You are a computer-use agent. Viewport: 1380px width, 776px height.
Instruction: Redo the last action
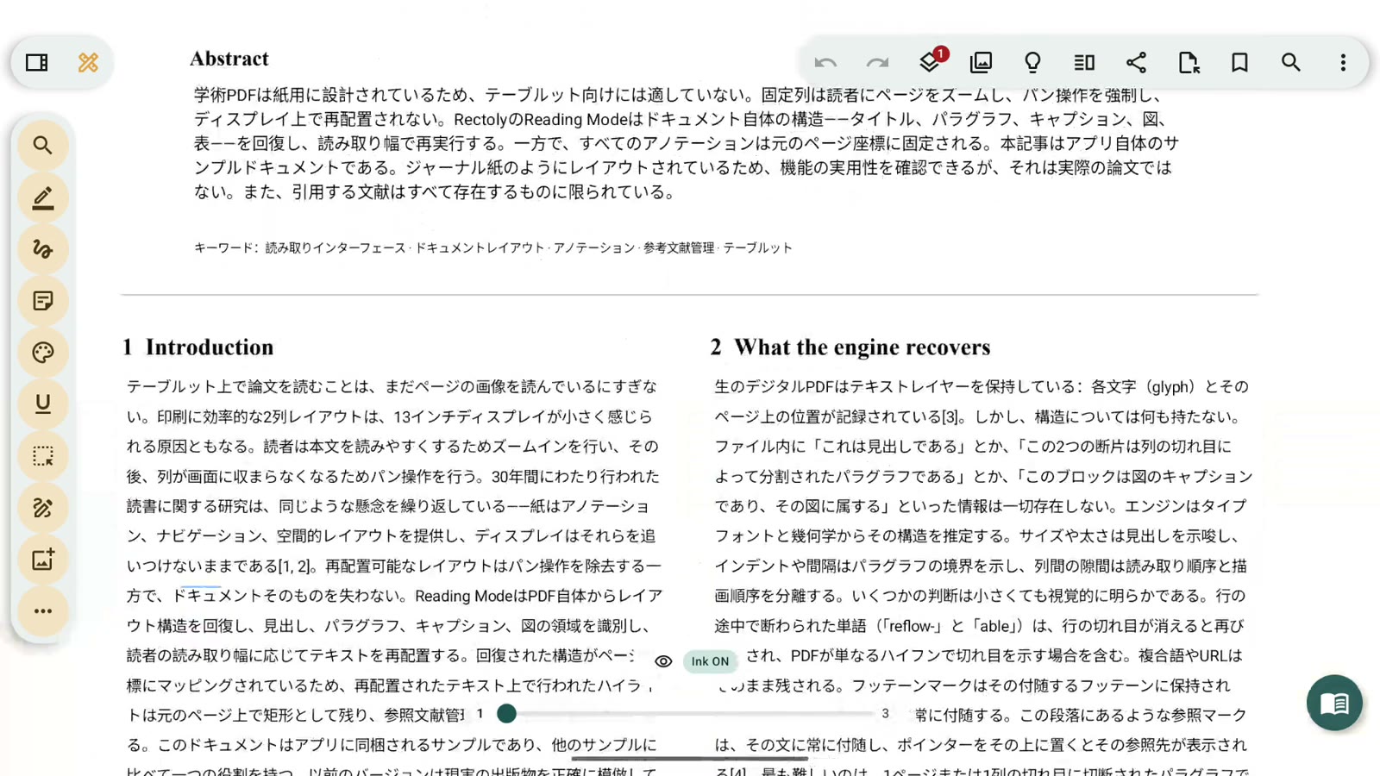(877, 62)
